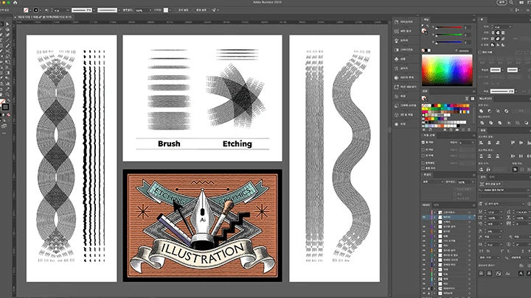Select the Zoom tool magnifier in toolbar
The width and height of the screenshot is (531, 298).
tap(8, 95)
